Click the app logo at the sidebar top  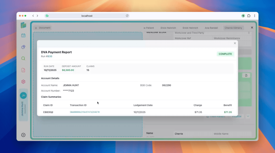23,25
